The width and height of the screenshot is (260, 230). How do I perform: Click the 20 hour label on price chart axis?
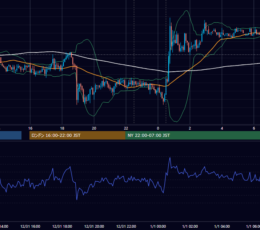(94, 128)
